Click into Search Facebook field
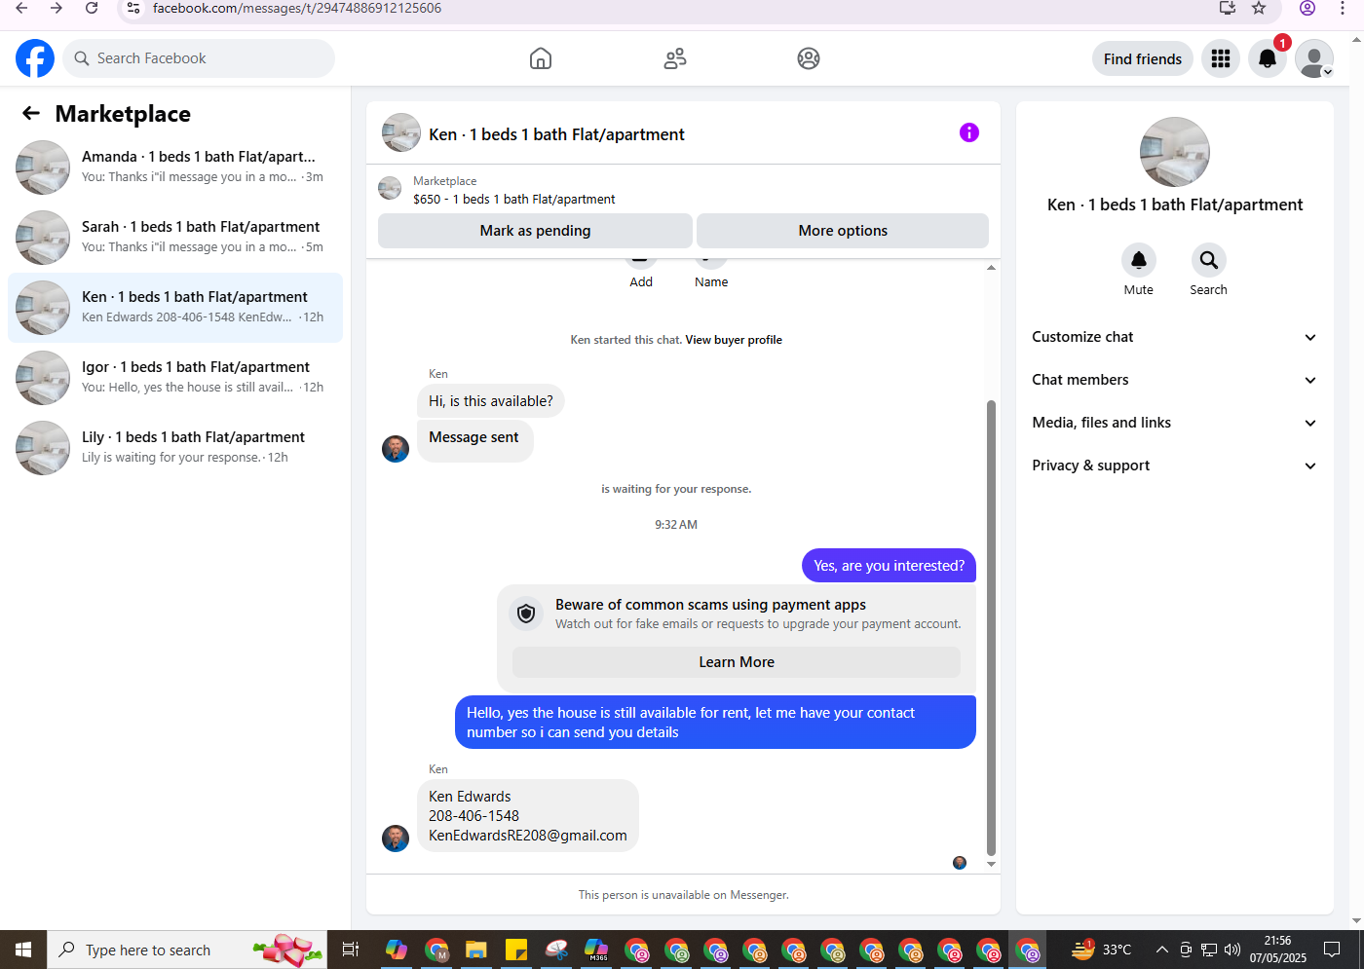This screenshot has width=1364, height=969. (x=199, y=58)
